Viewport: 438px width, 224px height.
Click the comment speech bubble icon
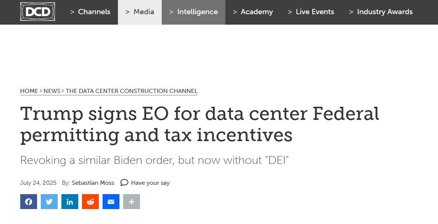point(124,183)
